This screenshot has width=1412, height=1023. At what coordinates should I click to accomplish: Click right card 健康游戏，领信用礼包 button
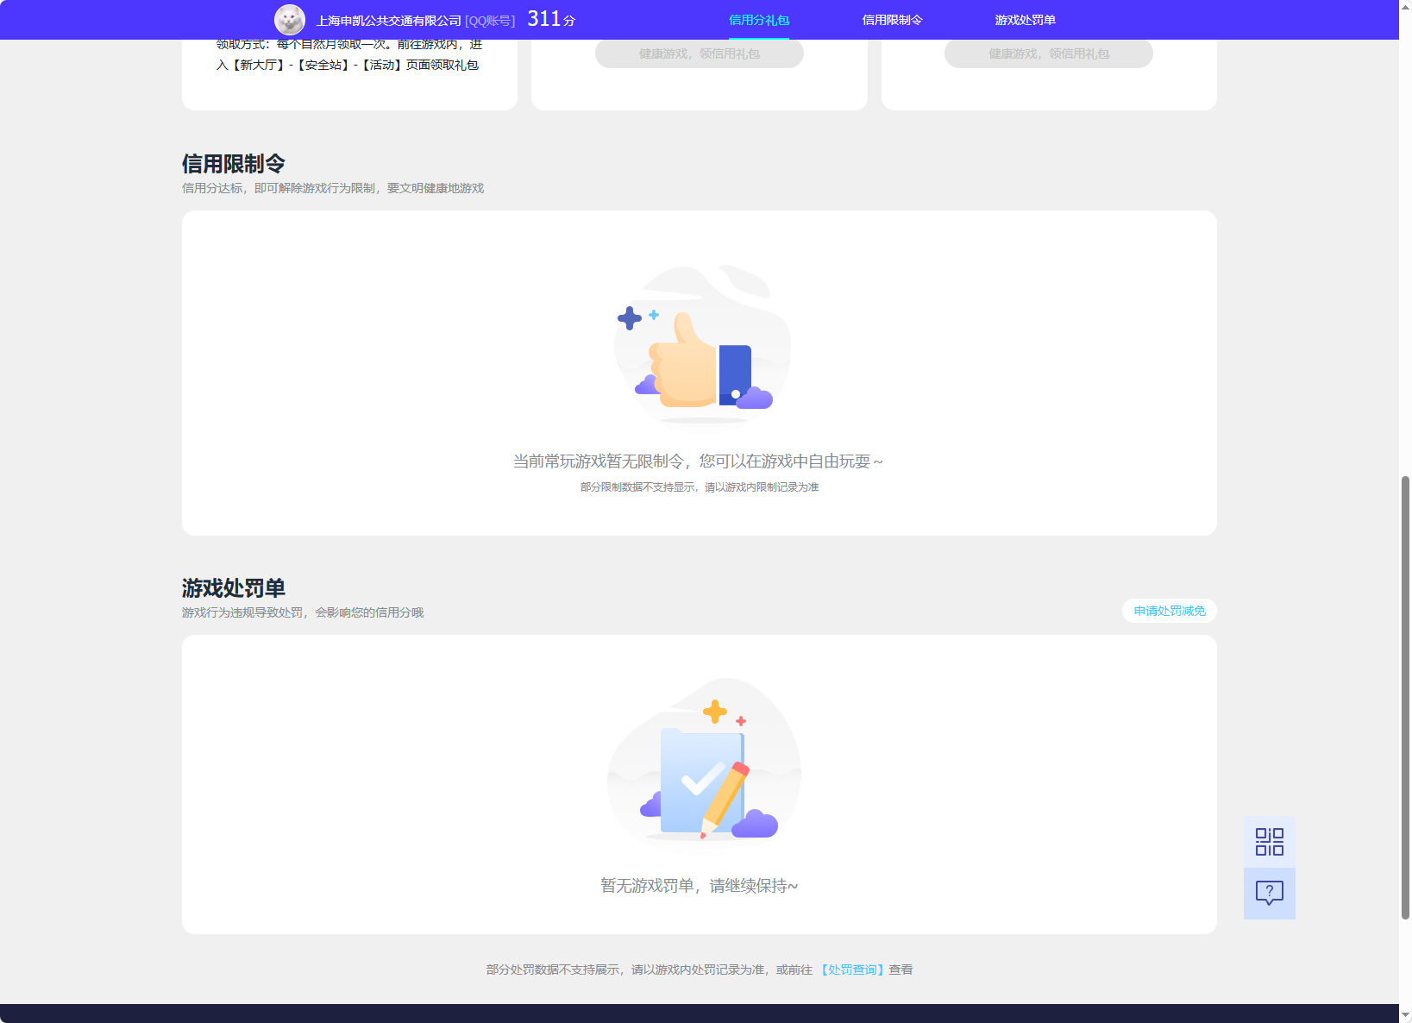1049,53
